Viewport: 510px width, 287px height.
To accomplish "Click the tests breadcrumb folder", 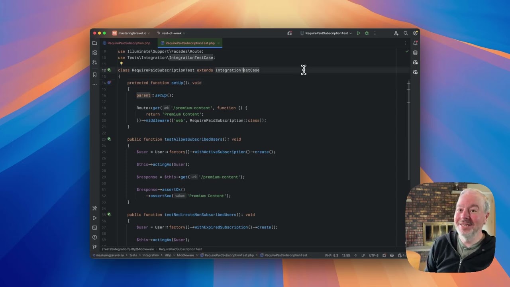I will point(133,255).
